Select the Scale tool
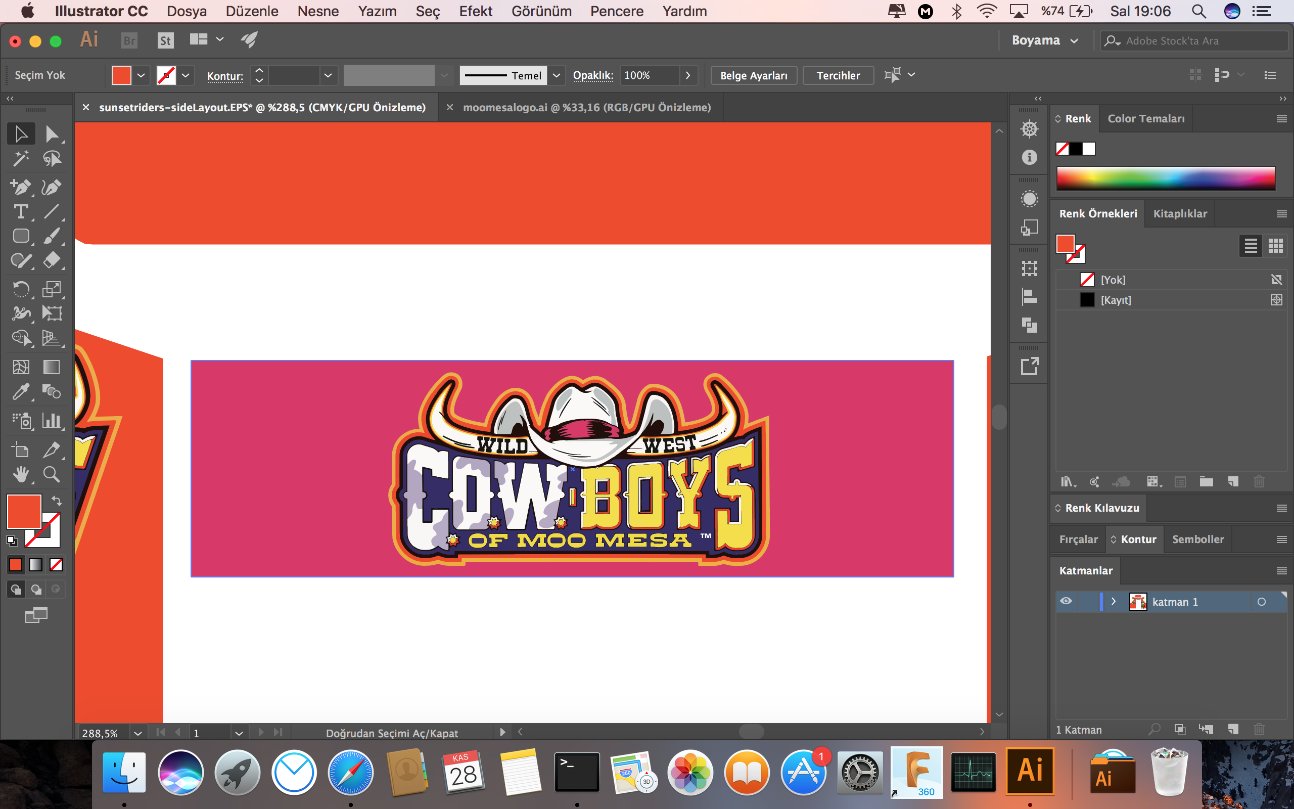Screen dimensions: 1294x809 coord(52,289)
